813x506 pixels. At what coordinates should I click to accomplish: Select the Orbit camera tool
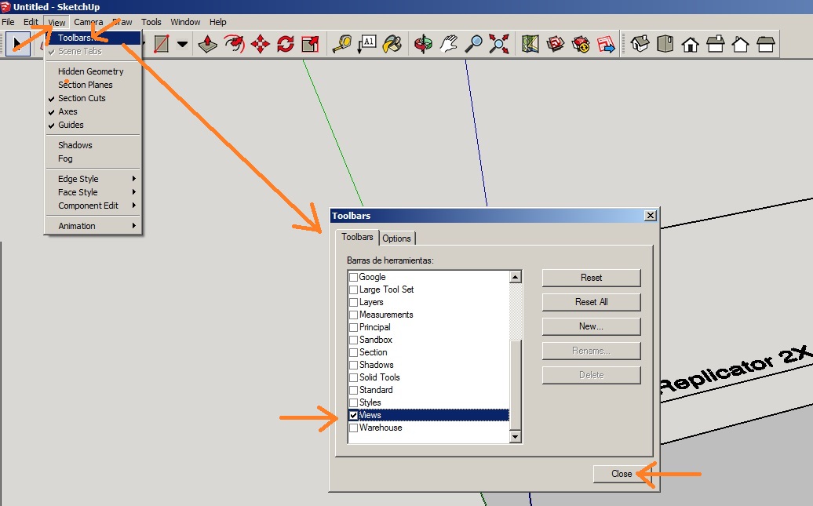pyautogui.click(x=423, y=44)
